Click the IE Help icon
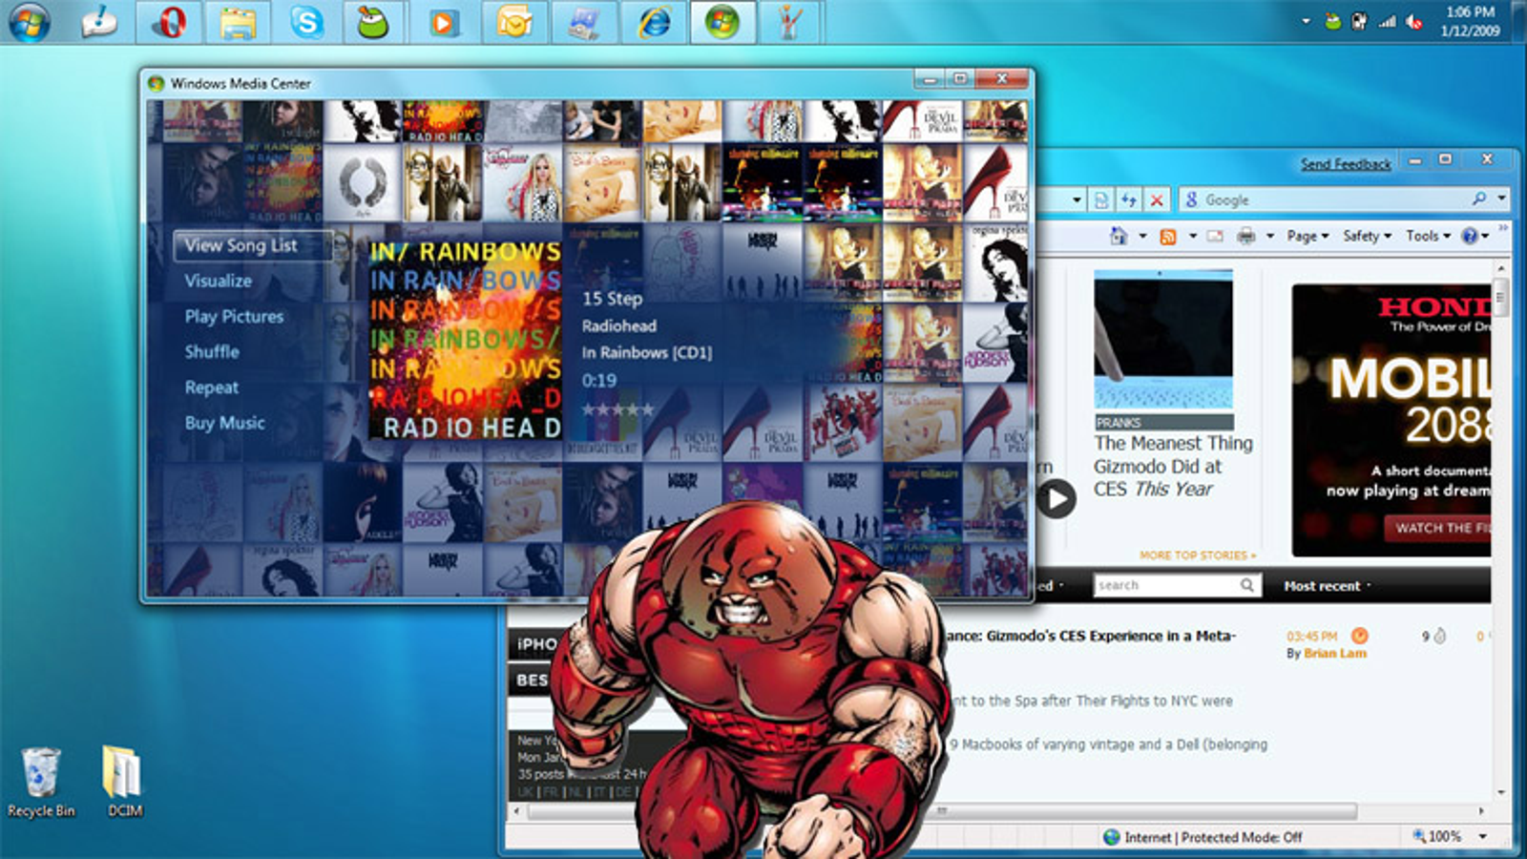 [1470, 236]
